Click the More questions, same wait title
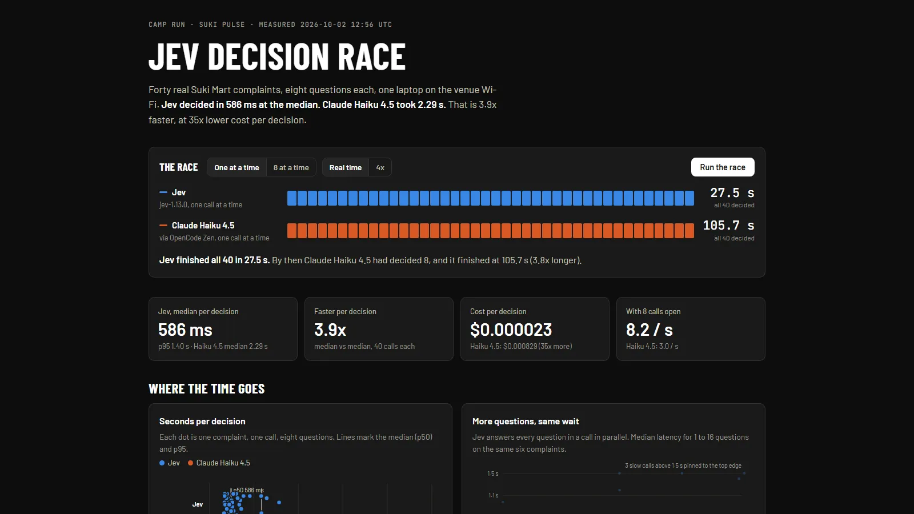The height and width of the screenshot is (514, 914). (526, 421)
